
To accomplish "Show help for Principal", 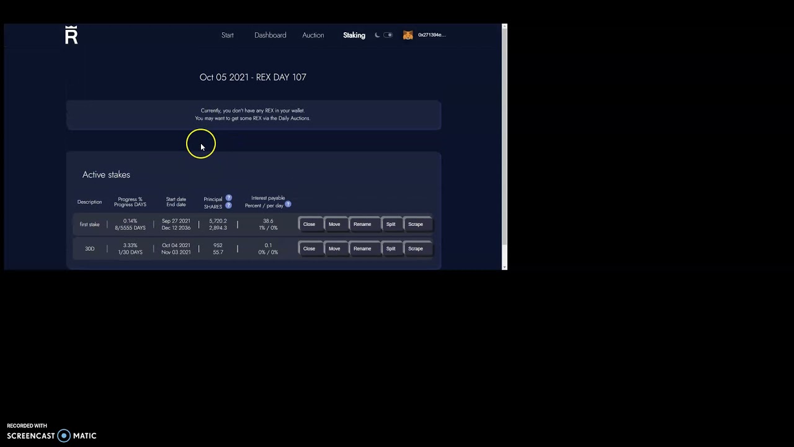I will [x=228, y=198].
